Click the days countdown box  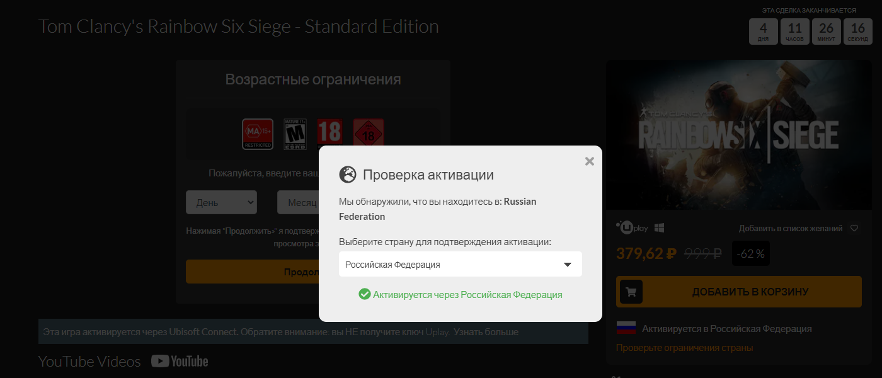coord(763,31)
